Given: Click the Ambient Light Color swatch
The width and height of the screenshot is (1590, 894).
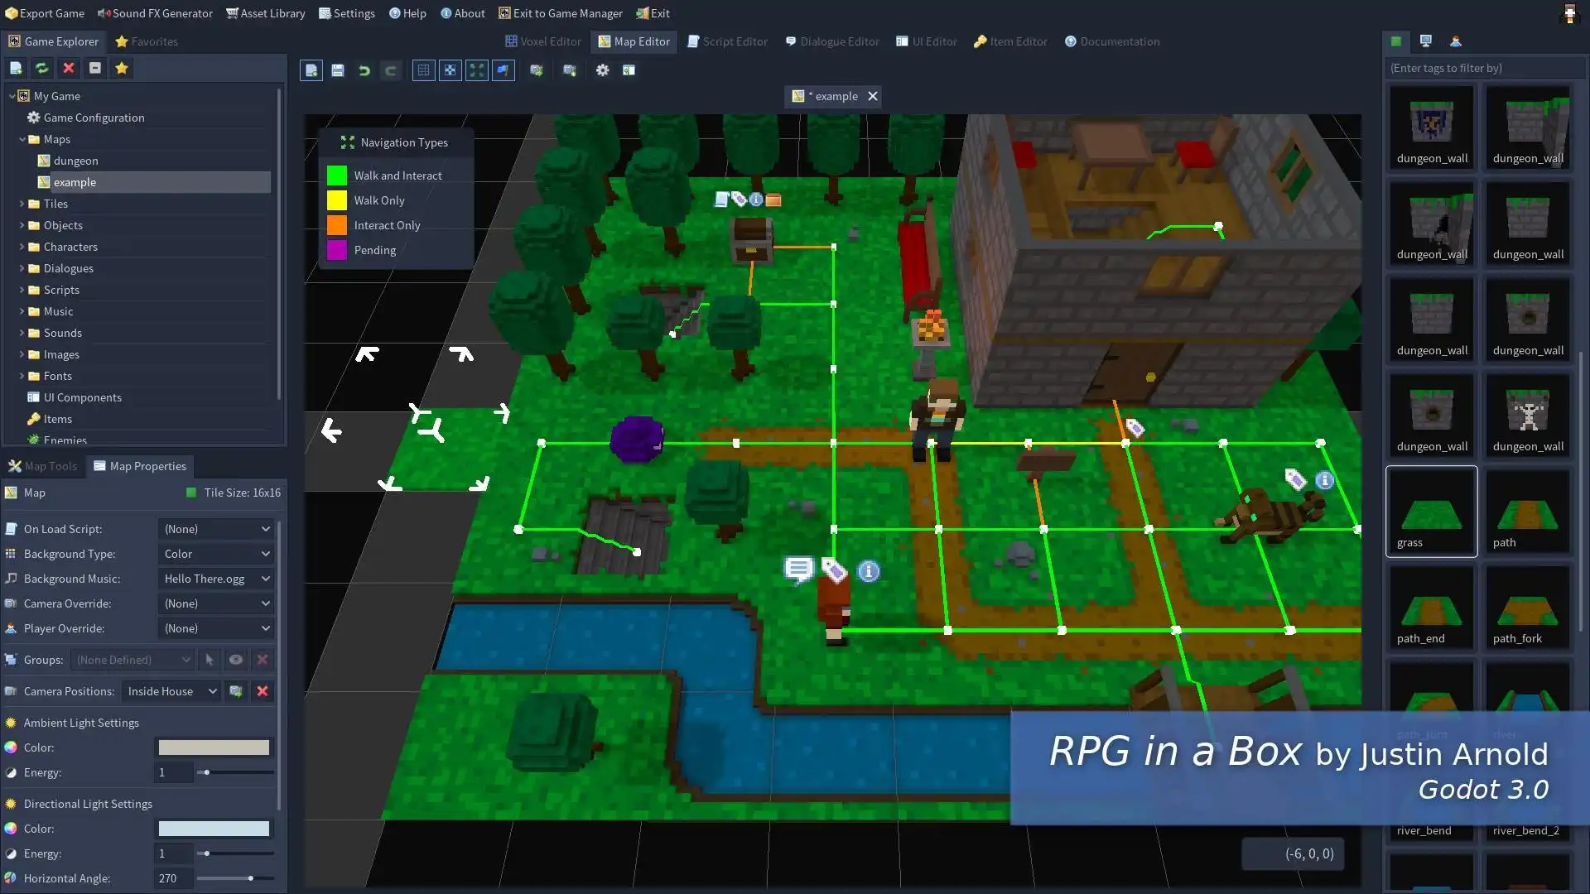Looking at the screenshot, I should coord(213,747).
